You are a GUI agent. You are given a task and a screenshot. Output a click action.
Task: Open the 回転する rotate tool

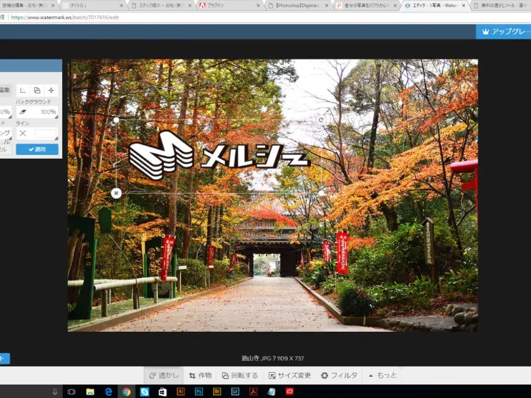click(x=240, y=375)
